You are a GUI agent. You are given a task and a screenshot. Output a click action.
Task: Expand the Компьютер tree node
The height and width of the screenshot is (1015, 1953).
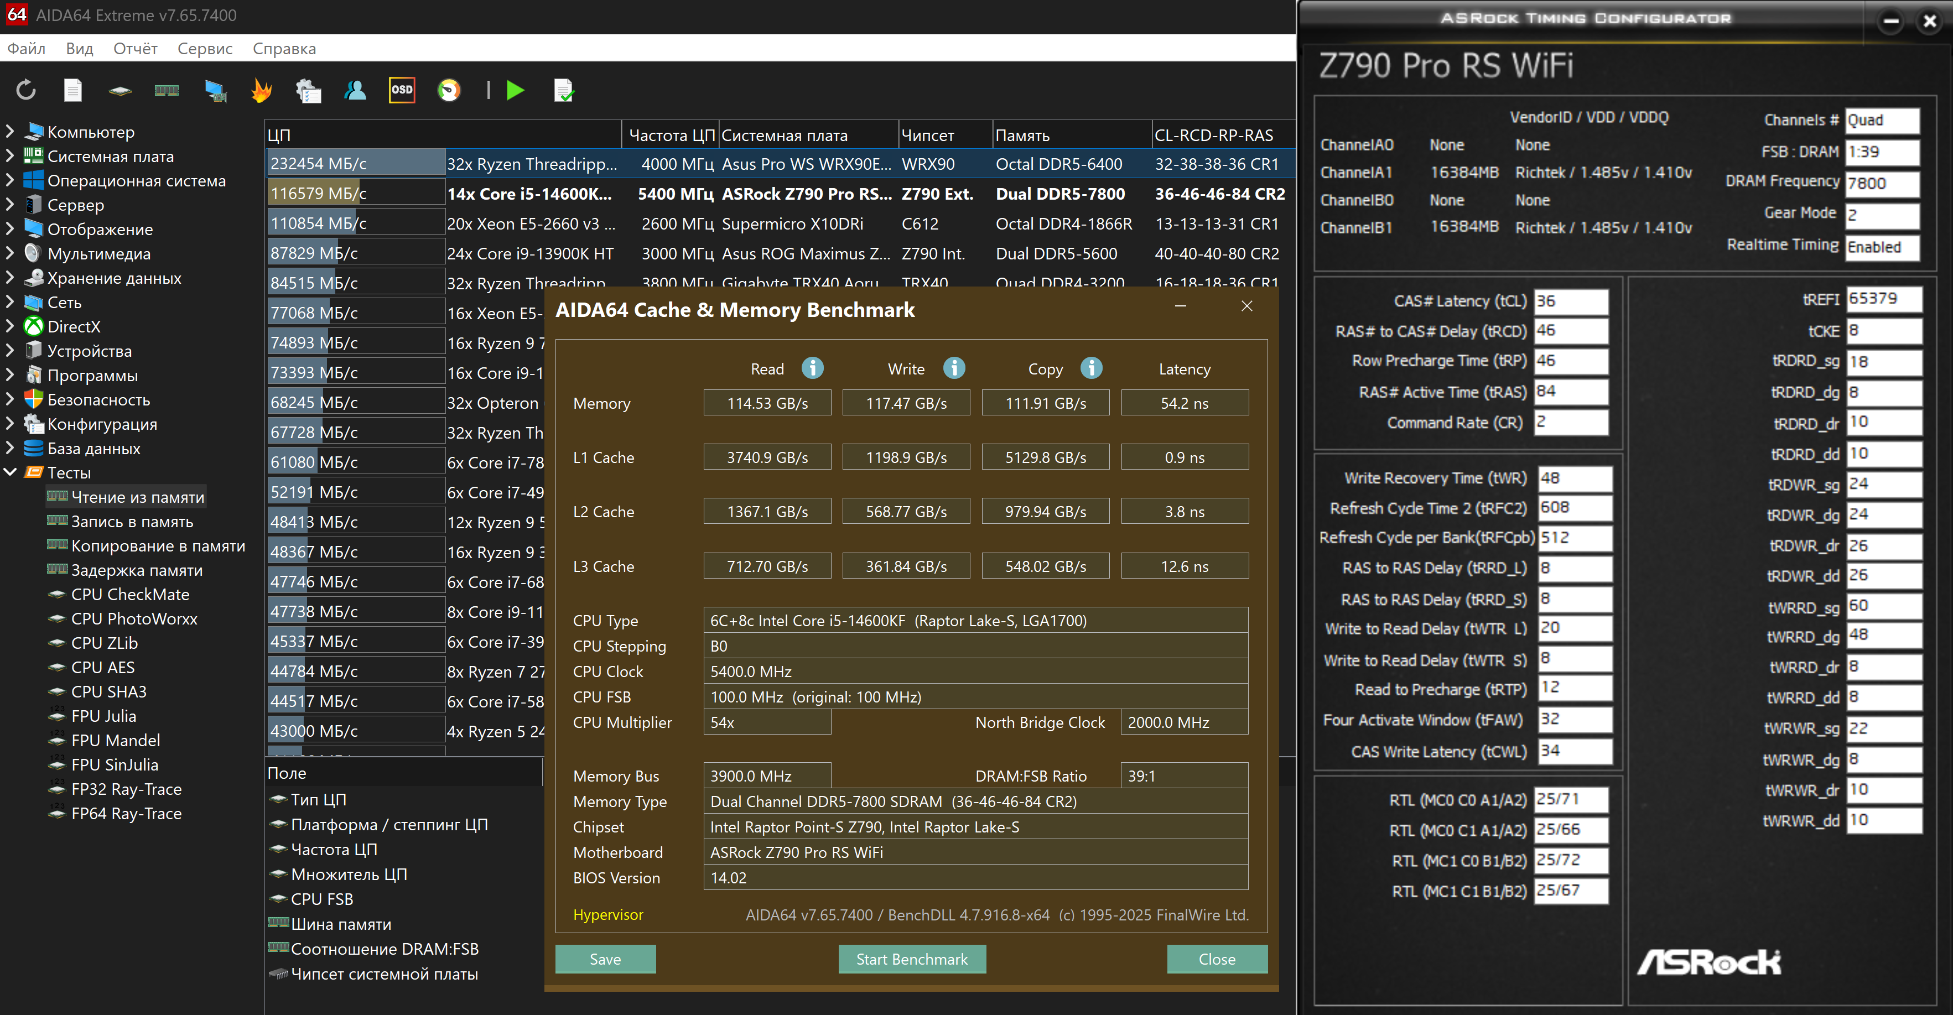(10, 131)
